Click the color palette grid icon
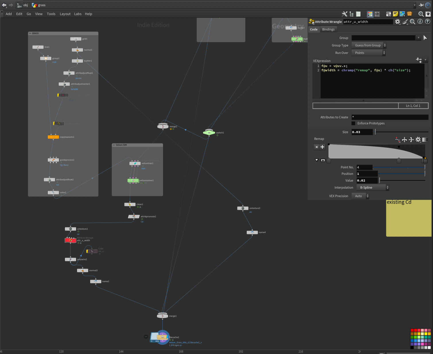Viewport: 433px width, 354px height. pos(370,14)
